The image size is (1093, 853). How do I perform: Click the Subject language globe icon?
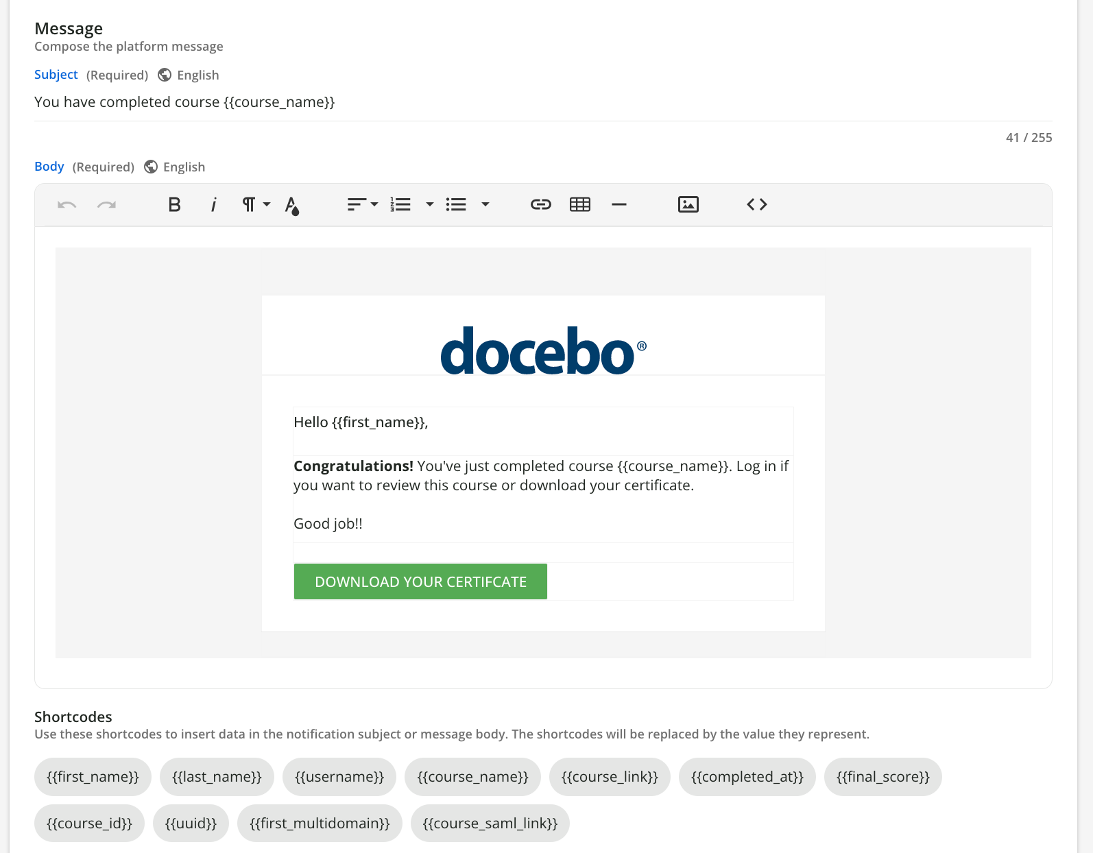[165, 75]
